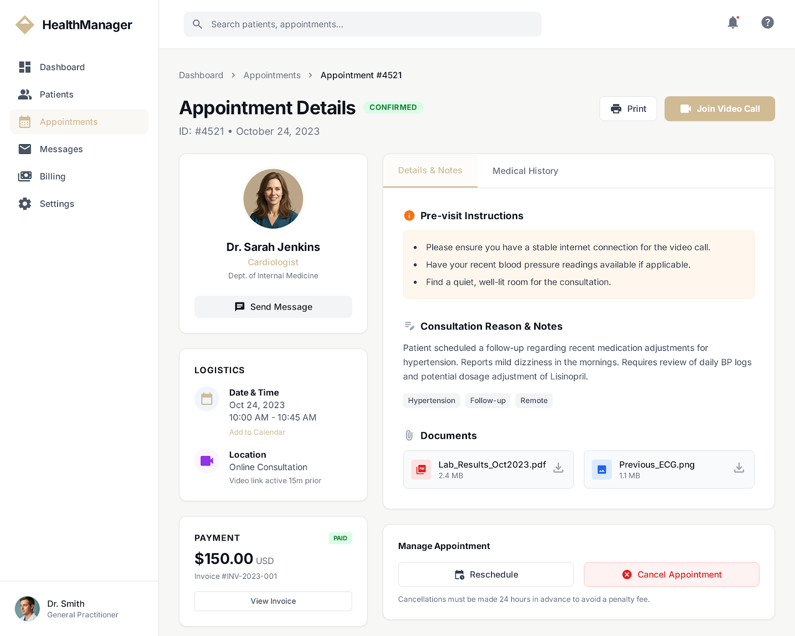Cancel the appointment

click(671, 574)
